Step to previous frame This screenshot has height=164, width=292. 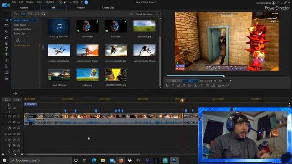(178, 86)
